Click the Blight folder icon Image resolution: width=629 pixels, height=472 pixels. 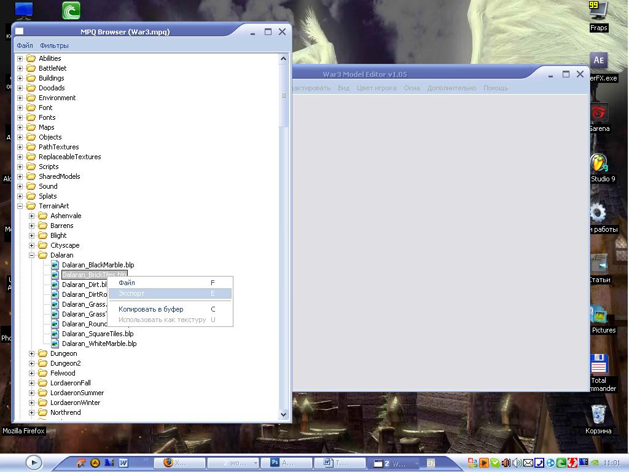42,235
